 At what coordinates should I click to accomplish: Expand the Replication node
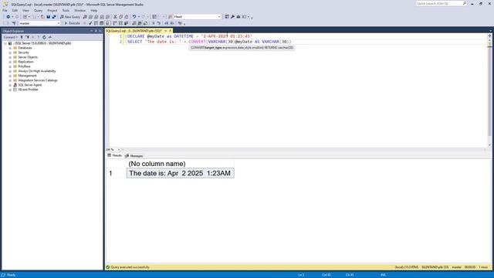[x=10, y=62]
